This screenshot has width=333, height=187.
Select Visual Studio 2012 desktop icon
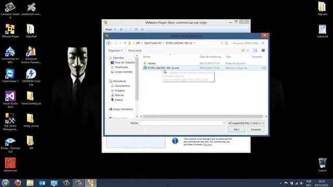tap(10, 99)
